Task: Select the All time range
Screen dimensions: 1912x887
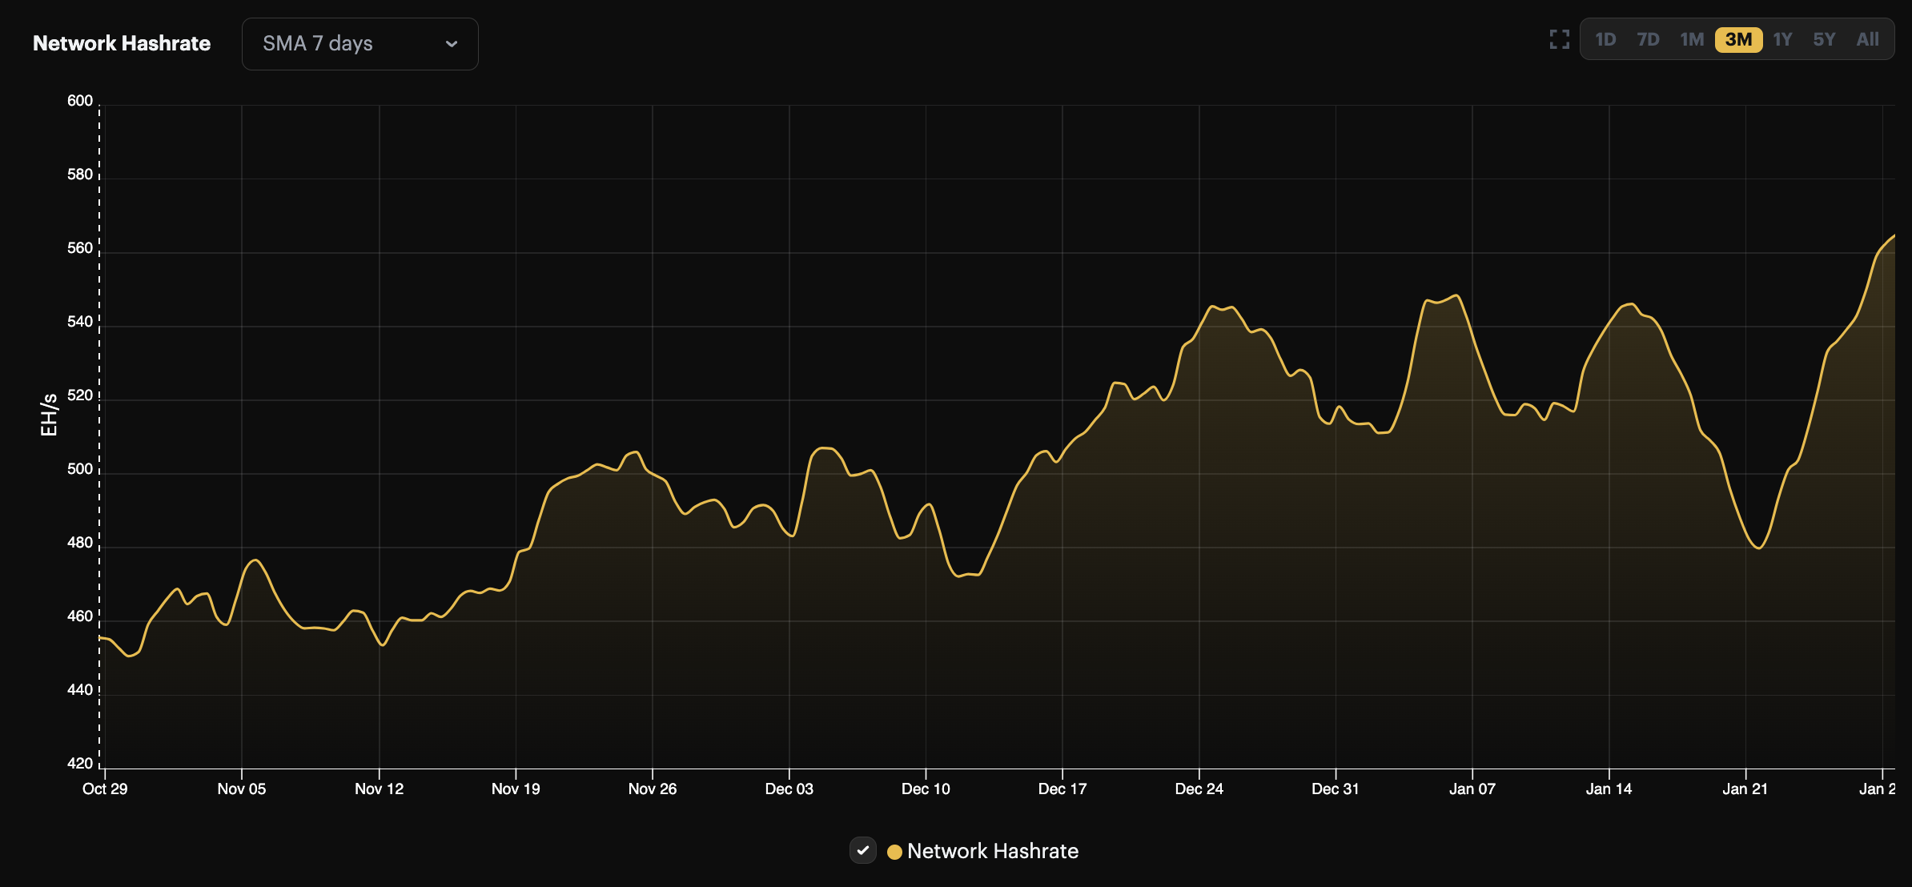Action: point(1866,38)
